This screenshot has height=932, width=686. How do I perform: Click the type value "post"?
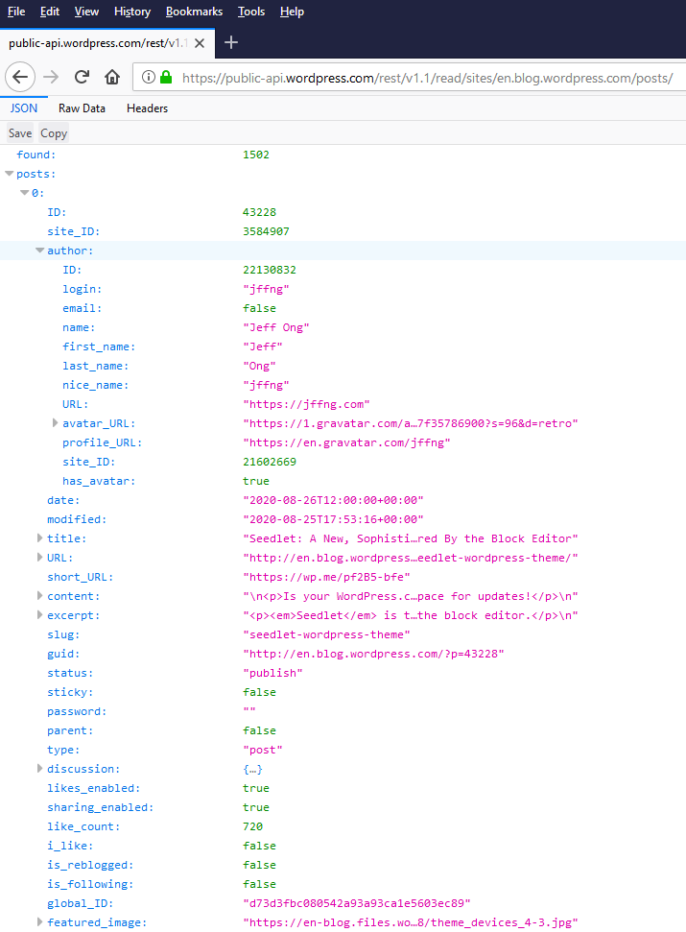[263, 750]
